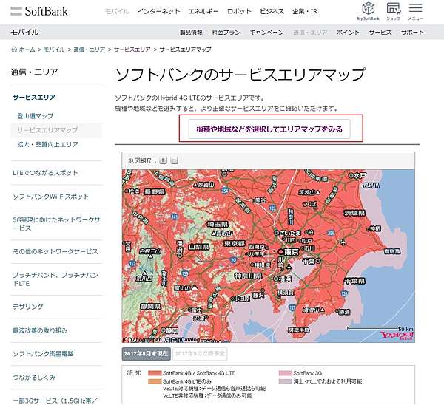This screenshot has width=444, height=405.
Task: Click モバイル section heading
Action: pyautogui.click(x=24, y=33)
